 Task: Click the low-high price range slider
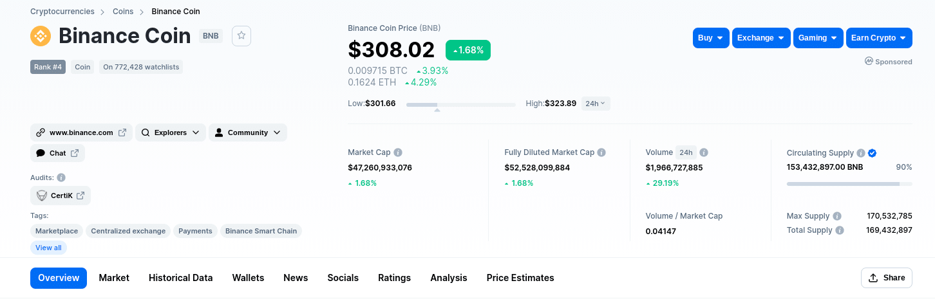click(461, 104)
